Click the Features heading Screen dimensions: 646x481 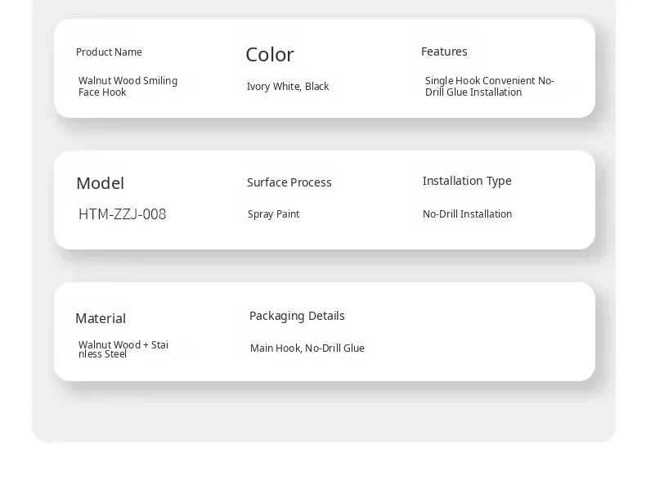pos(444,52)
